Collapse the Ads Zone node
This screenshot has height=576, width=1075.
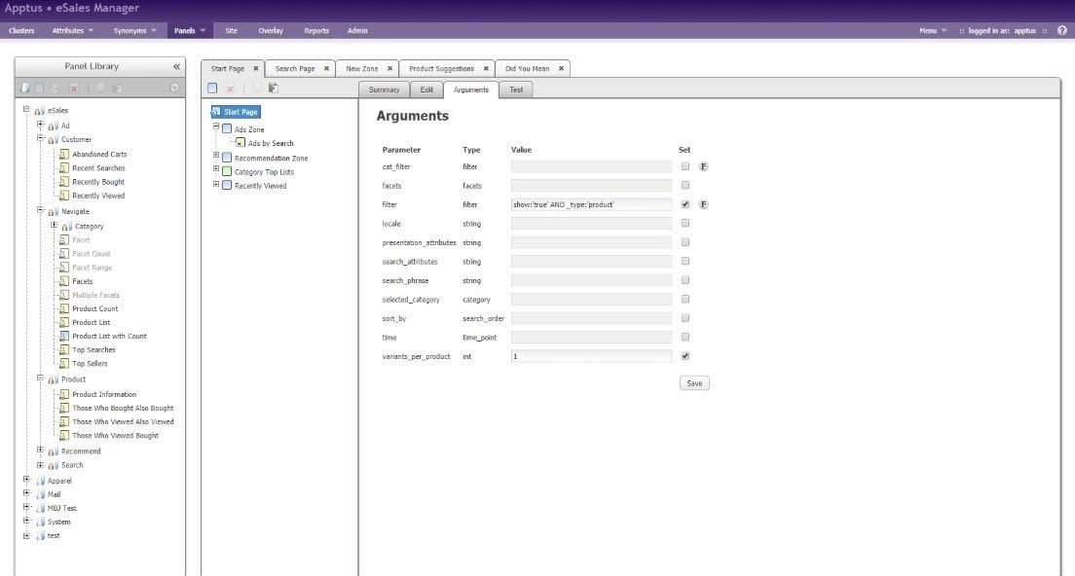tap(216, 127)
